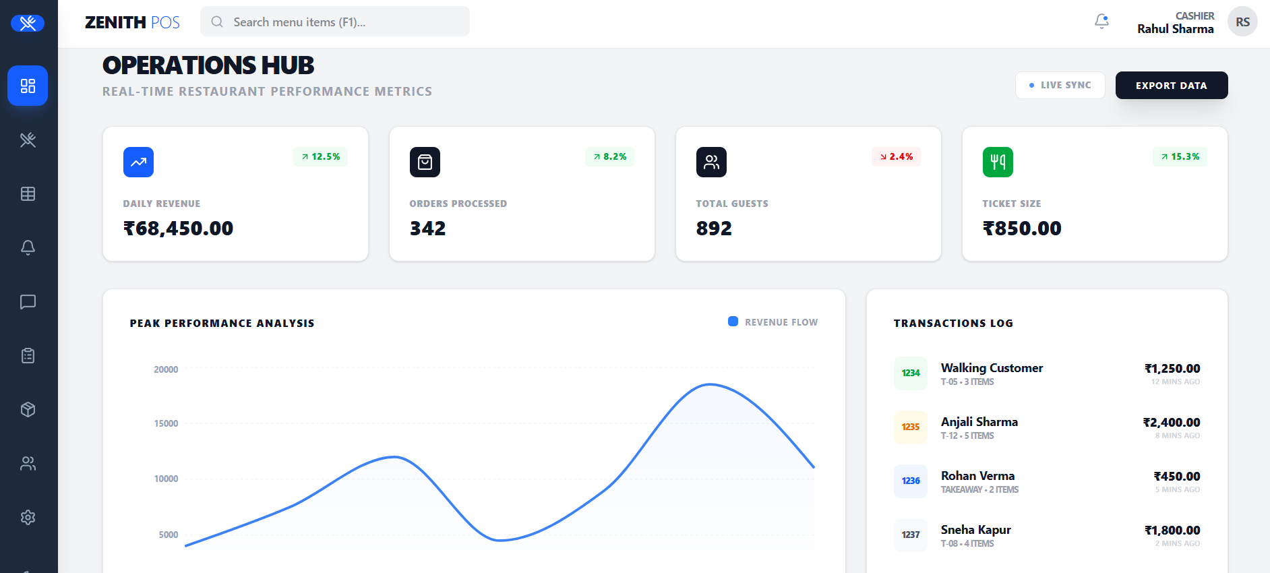Click the Ticket Size utensils icon

998,162
